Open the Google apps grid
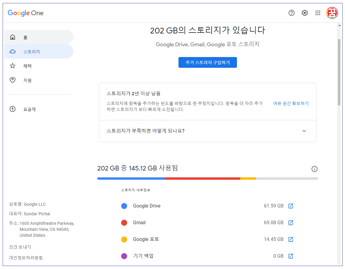345x269 pixels. 318,13
